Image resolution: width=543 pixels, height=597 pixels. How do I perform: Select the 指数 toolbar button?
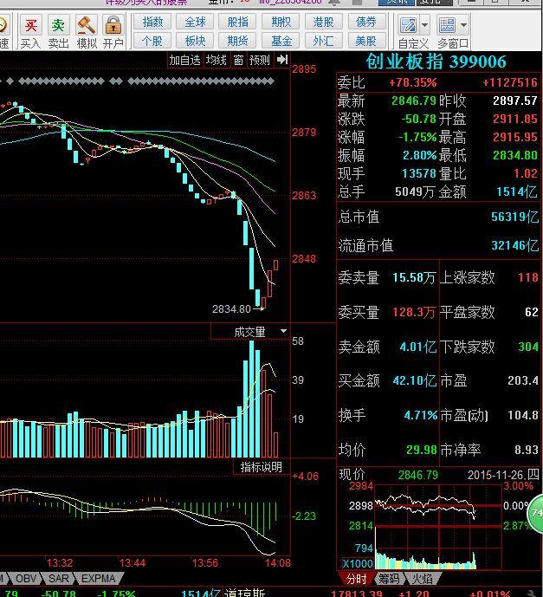pyautogui.click(x=152, y=22)
